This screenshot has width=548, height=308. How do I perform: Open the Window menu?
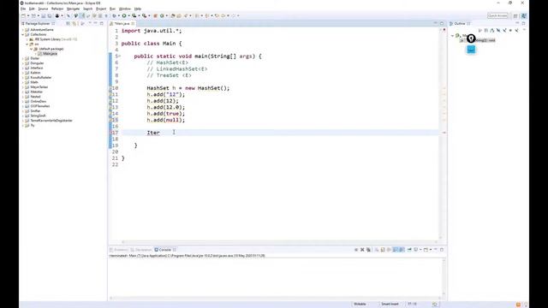[125, 9]
